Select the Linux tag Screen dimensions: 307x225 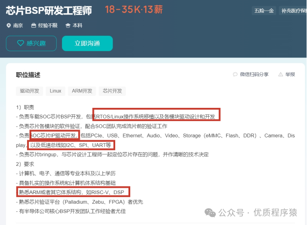tap(55, 91)
